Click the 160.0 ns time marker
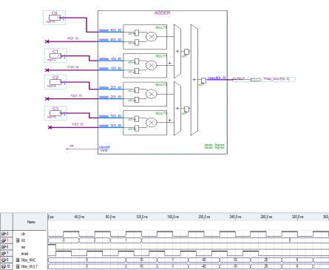 173,217
